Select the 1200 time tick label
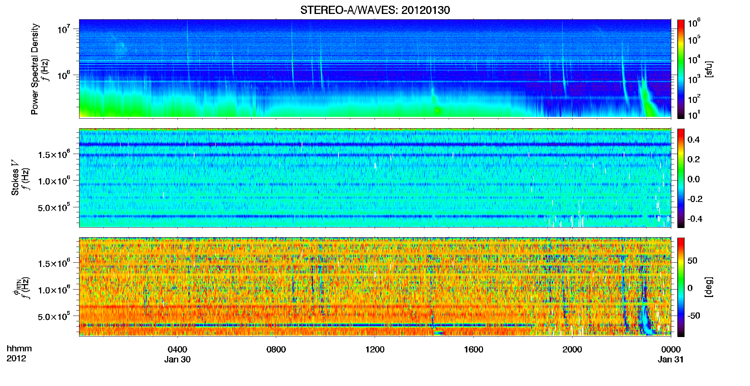The width and height of the screenshot is (750, 386). 375,349
